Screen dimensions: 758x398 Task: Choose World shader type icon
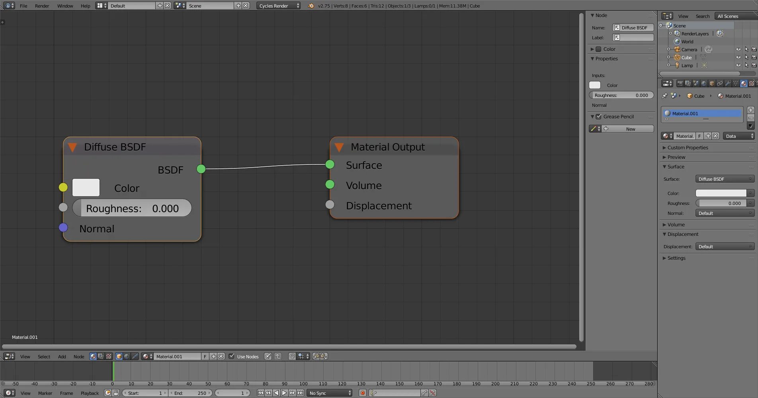[x=127, y=356]
